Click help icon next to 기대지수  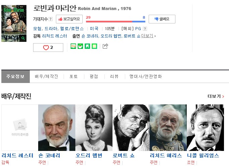(51, 19)
